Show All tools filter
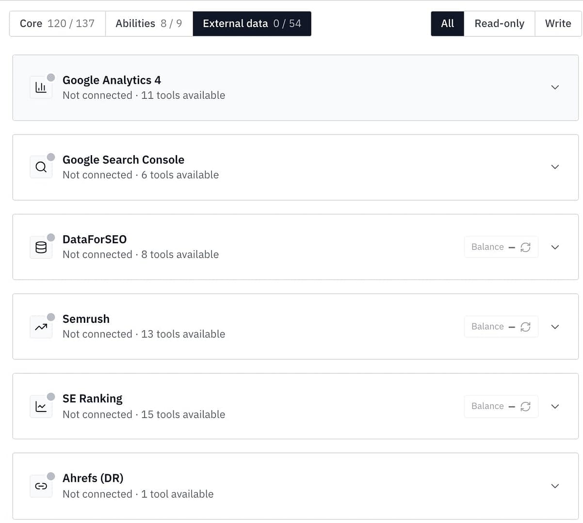The width and height of the screenshot is (583, 523). pyautogui.click(x=447, y=24)
